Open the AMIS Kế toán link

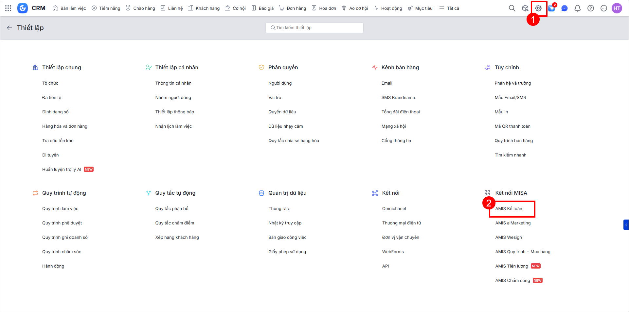click(509, 209)
